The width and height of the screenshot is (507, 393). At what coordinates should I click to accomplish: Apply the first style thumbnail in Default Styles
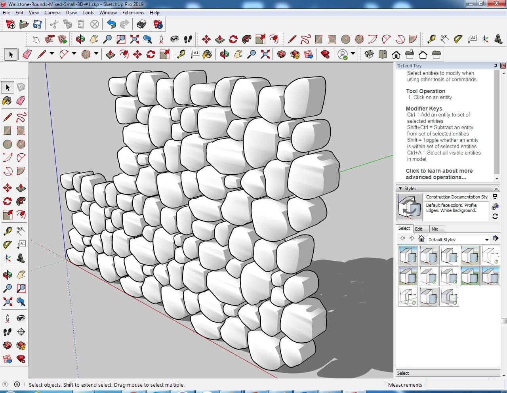click(x=408, y=256)
